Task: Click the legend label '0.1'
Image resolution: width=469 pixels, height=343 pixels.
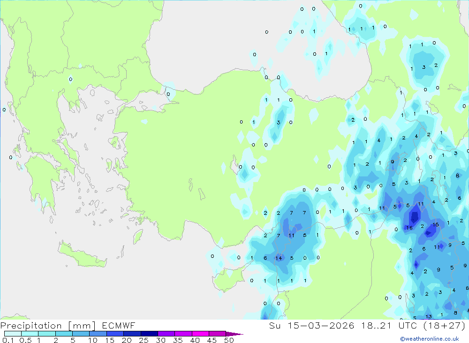Action: 8,340
